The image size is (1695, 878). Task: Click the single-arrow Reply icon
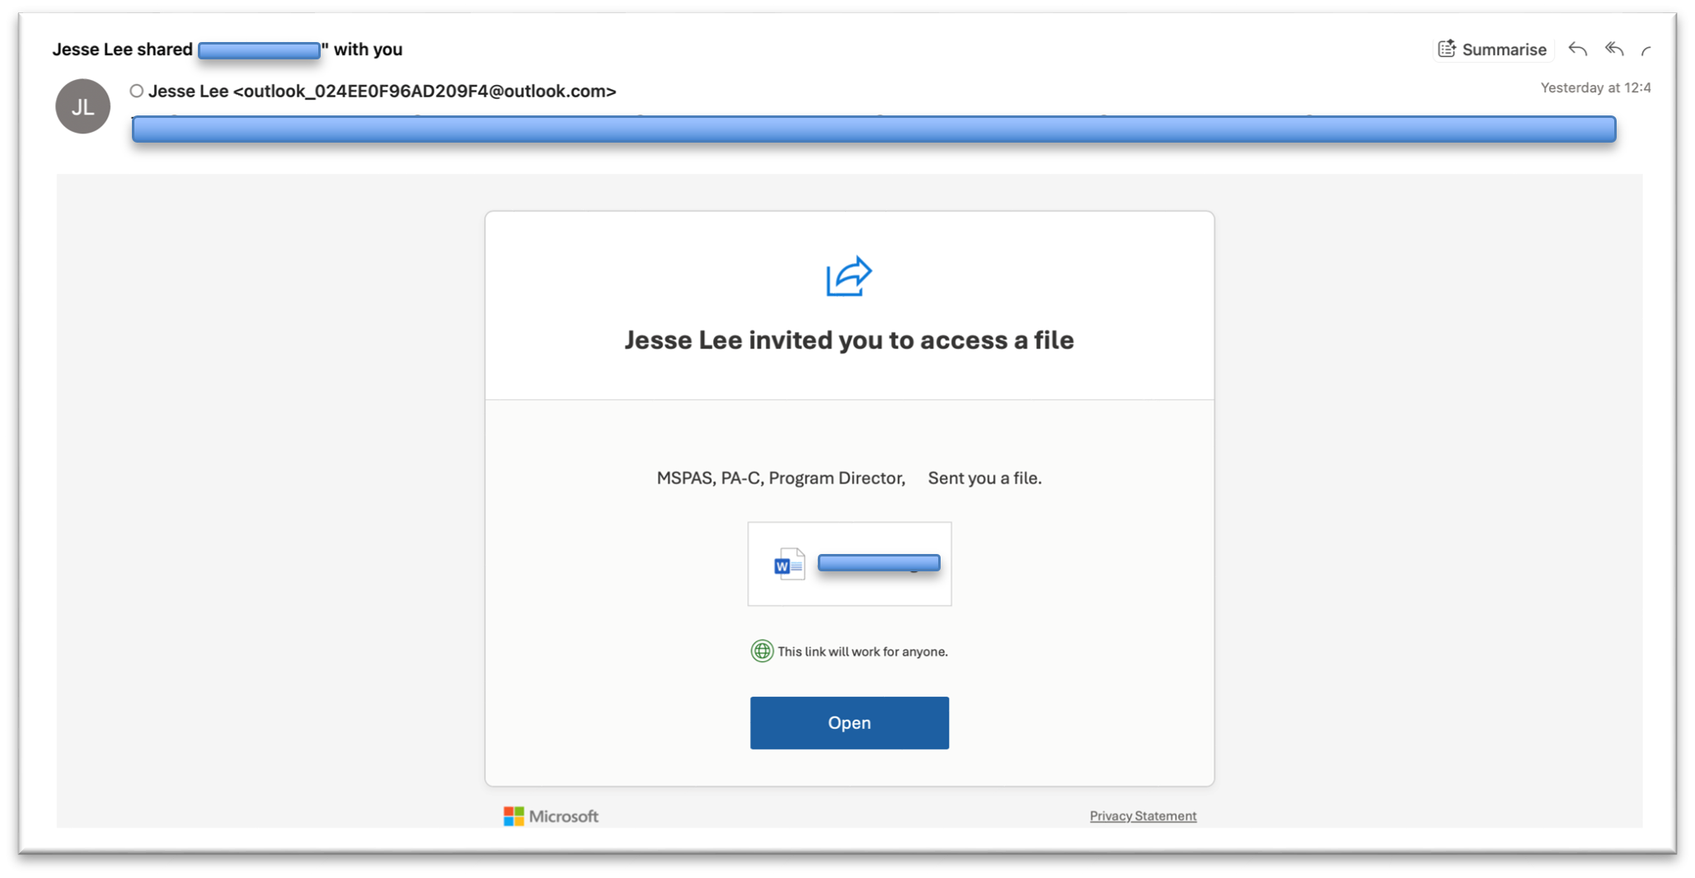1577,49
